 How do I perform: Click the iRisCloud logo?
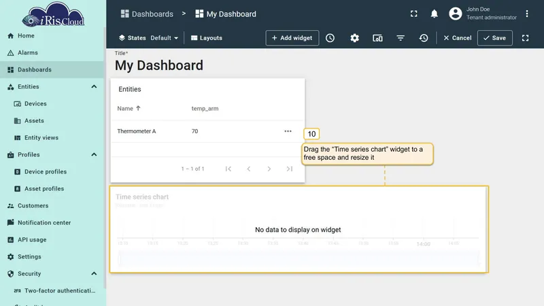[53, 14]
